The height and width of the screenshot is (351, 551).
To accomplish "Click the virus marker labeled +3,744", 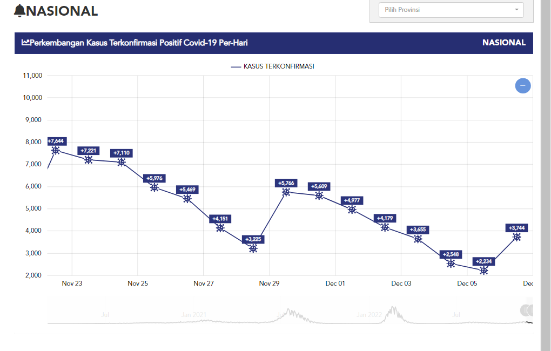I will point(517,237).
